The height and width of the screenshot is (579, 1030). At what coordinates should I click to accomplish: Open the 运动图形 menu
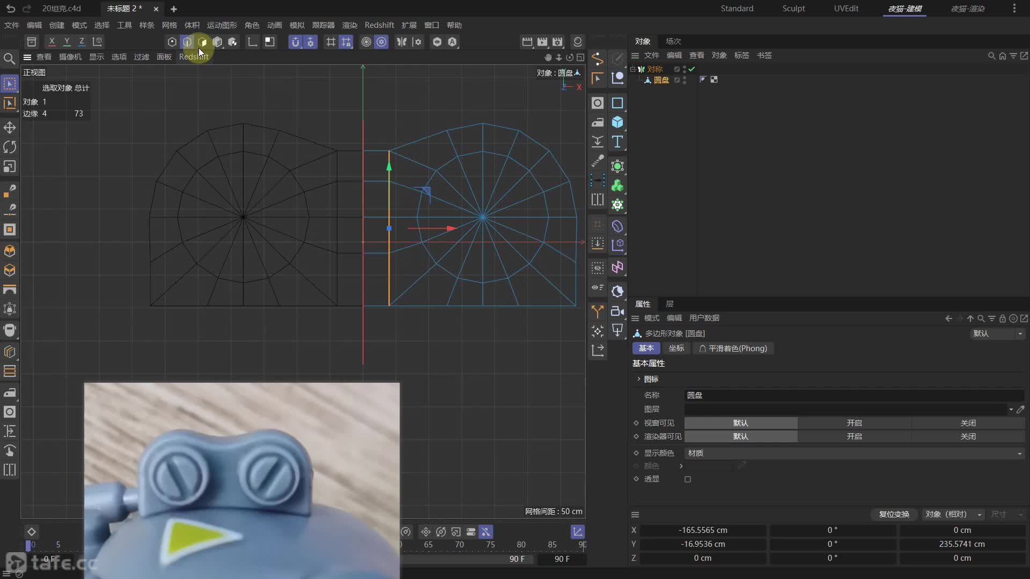[222, 25]
